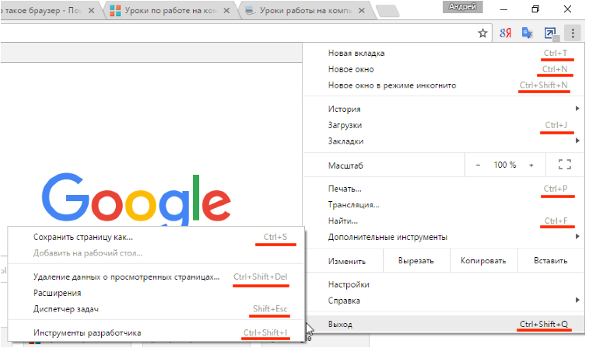The image size is (589, 348).
Task: Decrease zoom with the minus button
Action: 478,165
